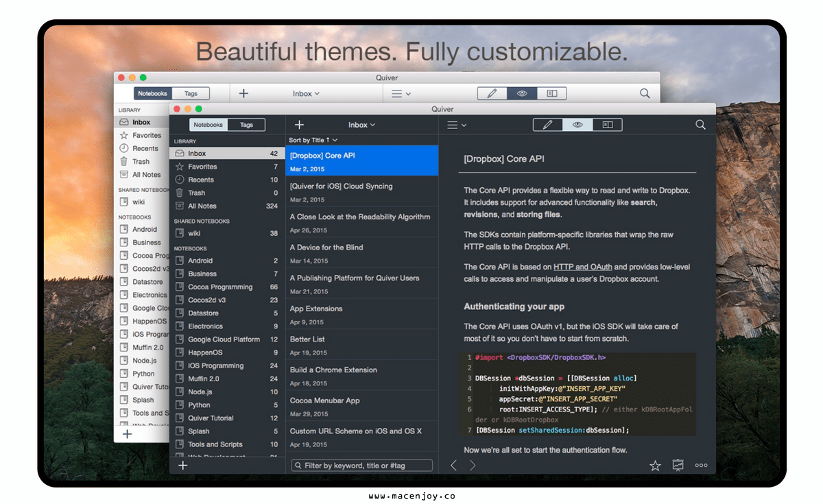Image resolution: width=823 pixels, height=504 pixels.
Task: Select Tags tab in dark window
Action: point(247,125)
